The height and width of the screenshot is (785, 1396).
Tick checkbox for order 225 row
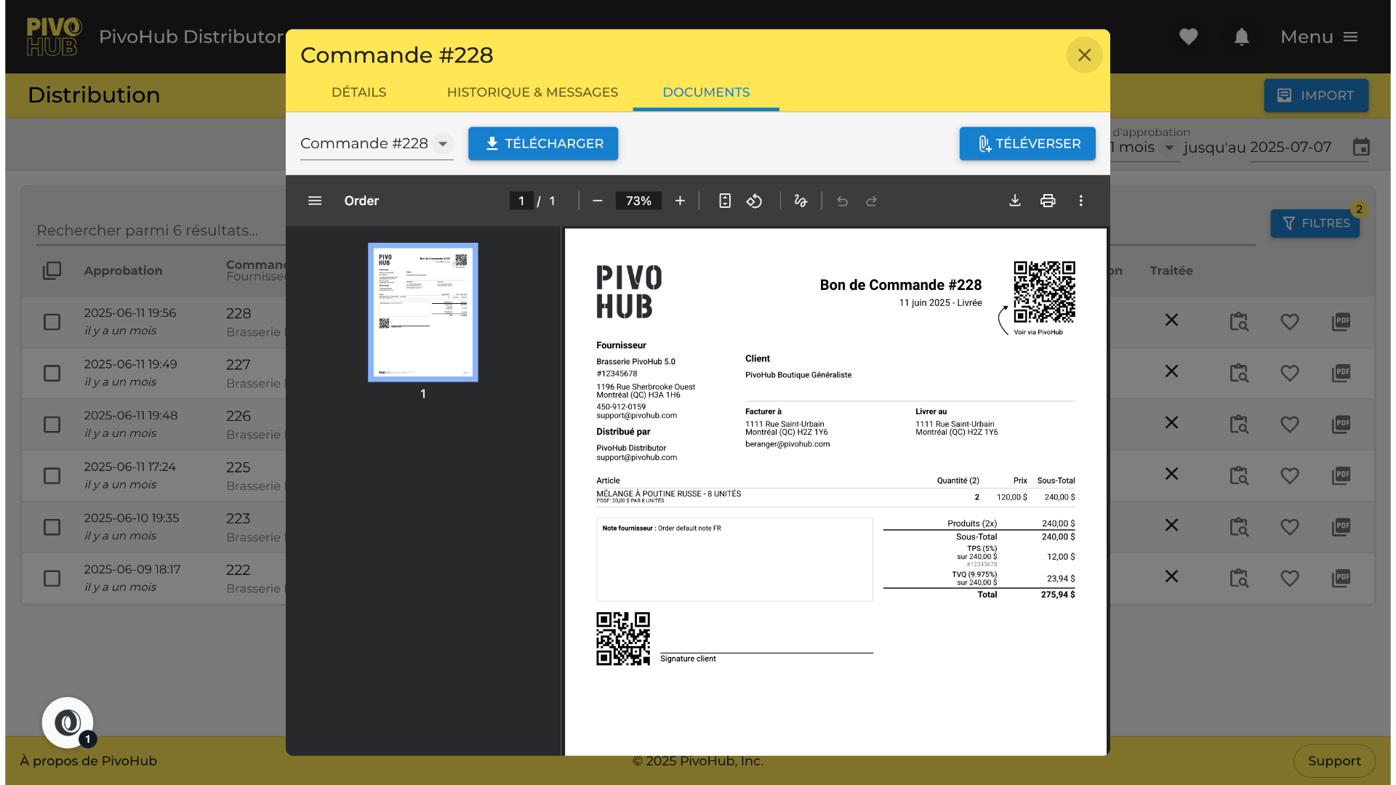coord(52,475)
